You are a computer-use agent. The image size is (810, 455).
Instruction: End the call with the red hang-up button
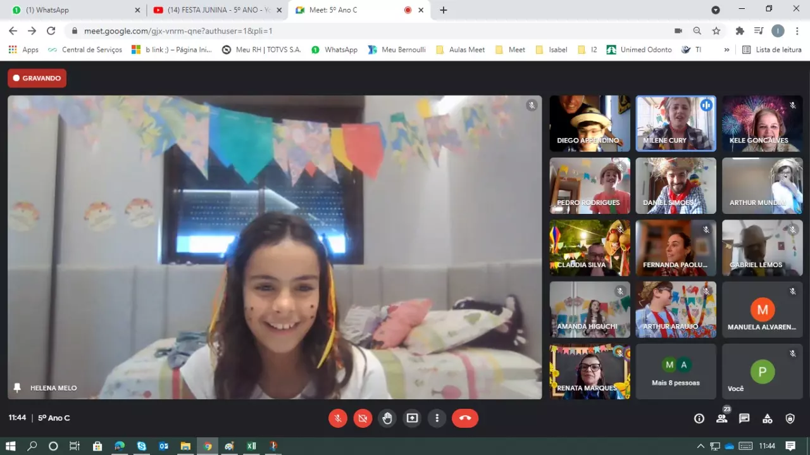click(x=465, y=418)
